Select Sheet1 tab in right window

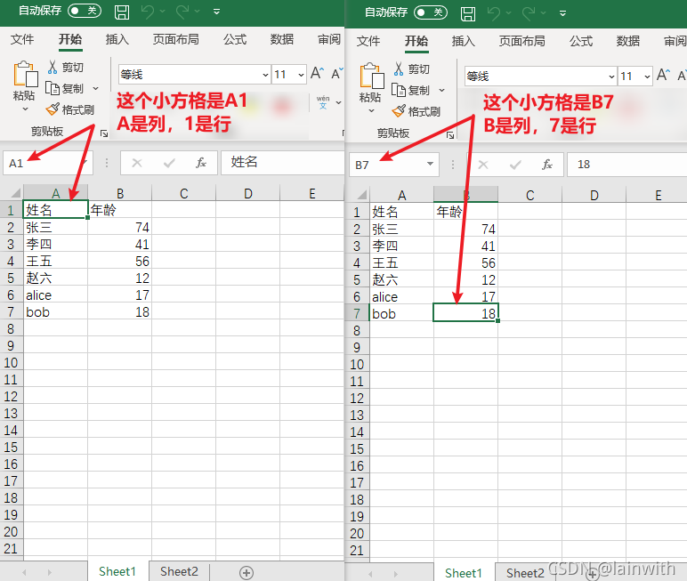pos(464,573)
